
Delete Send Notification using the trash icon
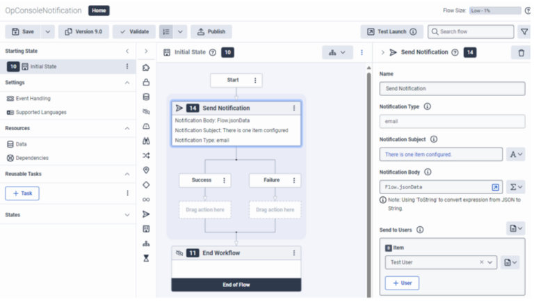[x=521, y=52]
